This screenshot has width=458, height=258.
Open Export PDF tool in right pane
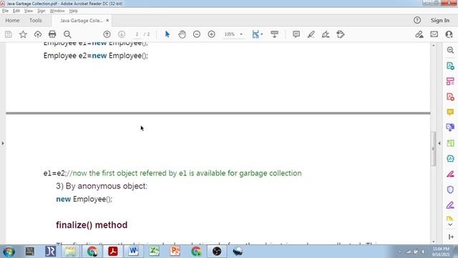click(450, 66)
